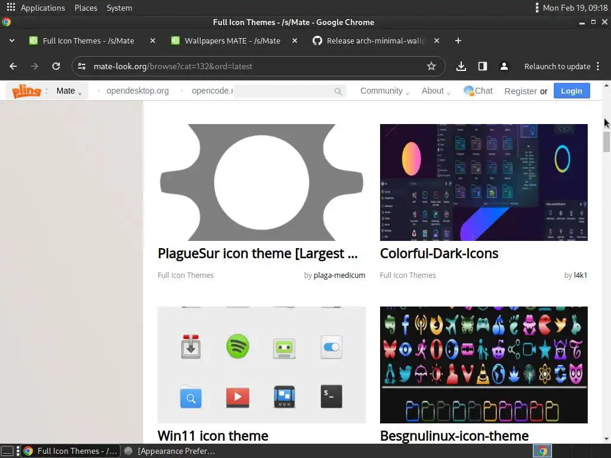The height and width of the screenshot is (458, 611).
Task: Reload the current page
Action: [x=56, y=66]
